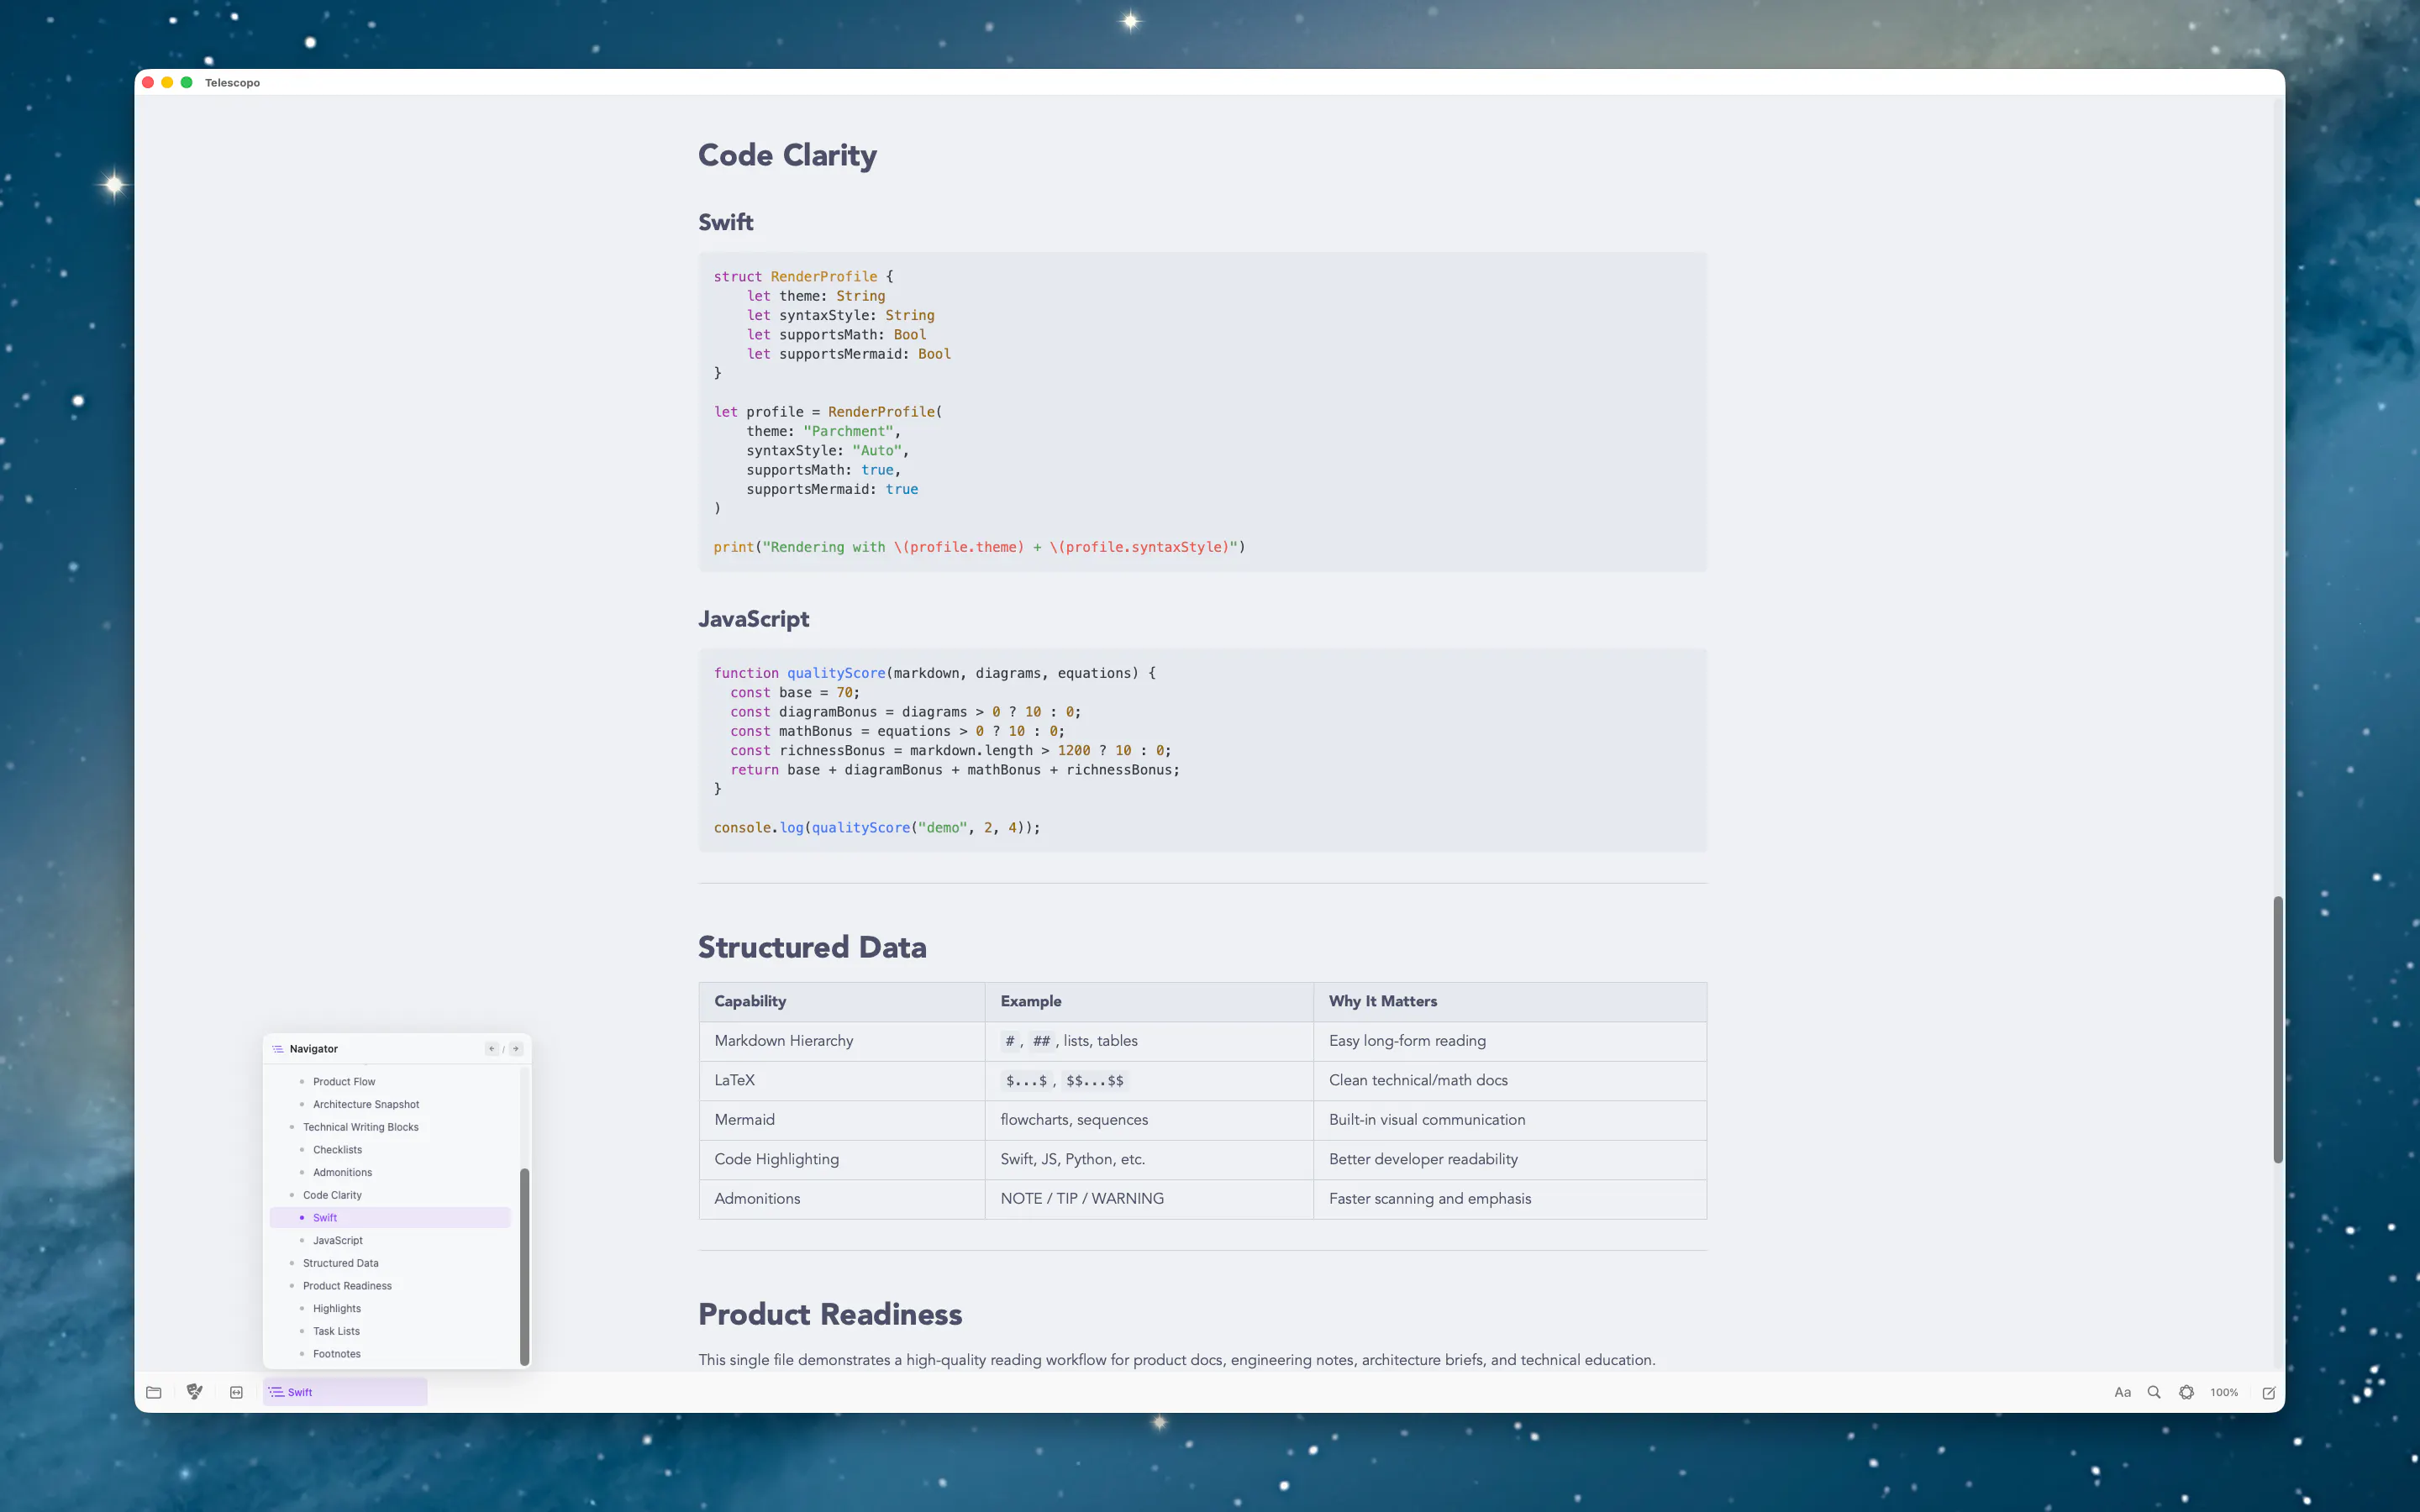Screen dimensions: 2420x1512
Task: Go to next heading with right arrow
Action: pos(516,1049)
